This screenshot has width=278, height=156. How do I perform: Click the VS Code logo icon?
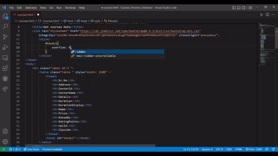click(4, 8)
